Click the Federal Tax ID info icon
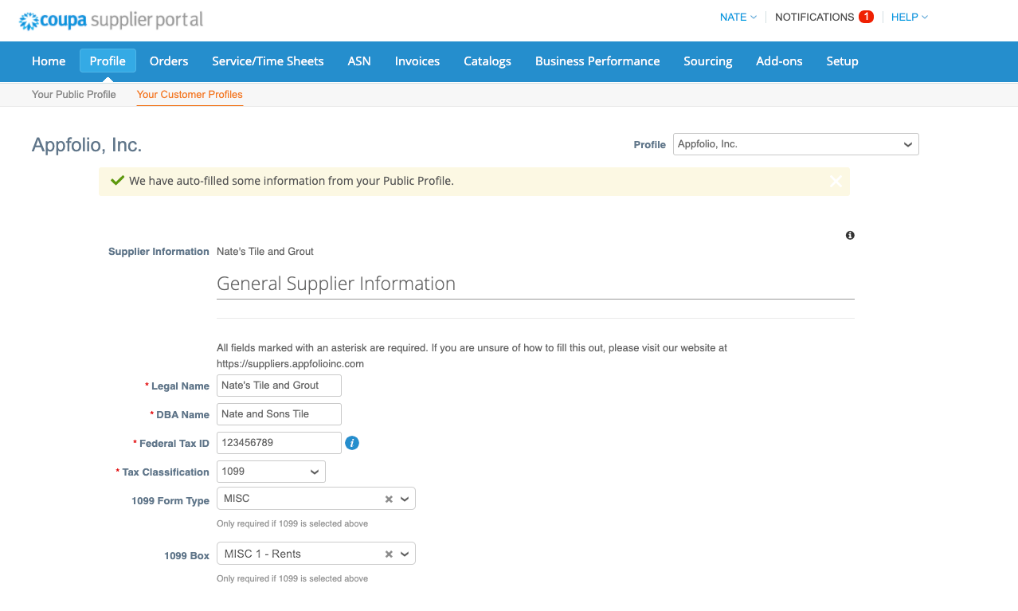This screenshot has height=611, width=1018. point(351,442)
